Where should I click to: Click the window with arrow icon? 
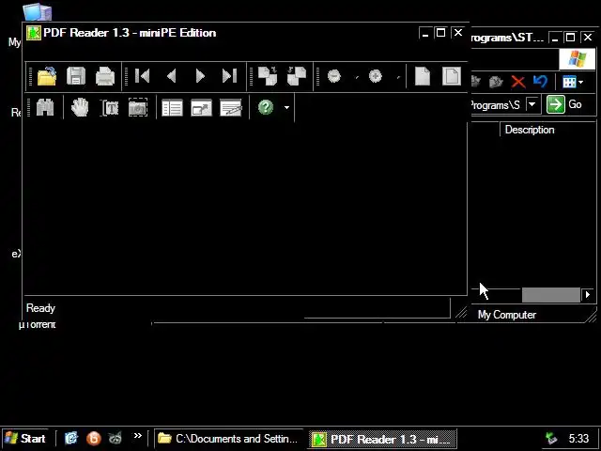coord(201,108)
